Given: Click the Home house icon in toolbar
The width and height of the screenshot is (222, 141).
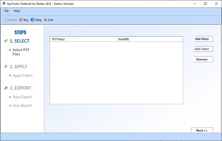Looking at the screenshot, I should [x=6, y=20].
